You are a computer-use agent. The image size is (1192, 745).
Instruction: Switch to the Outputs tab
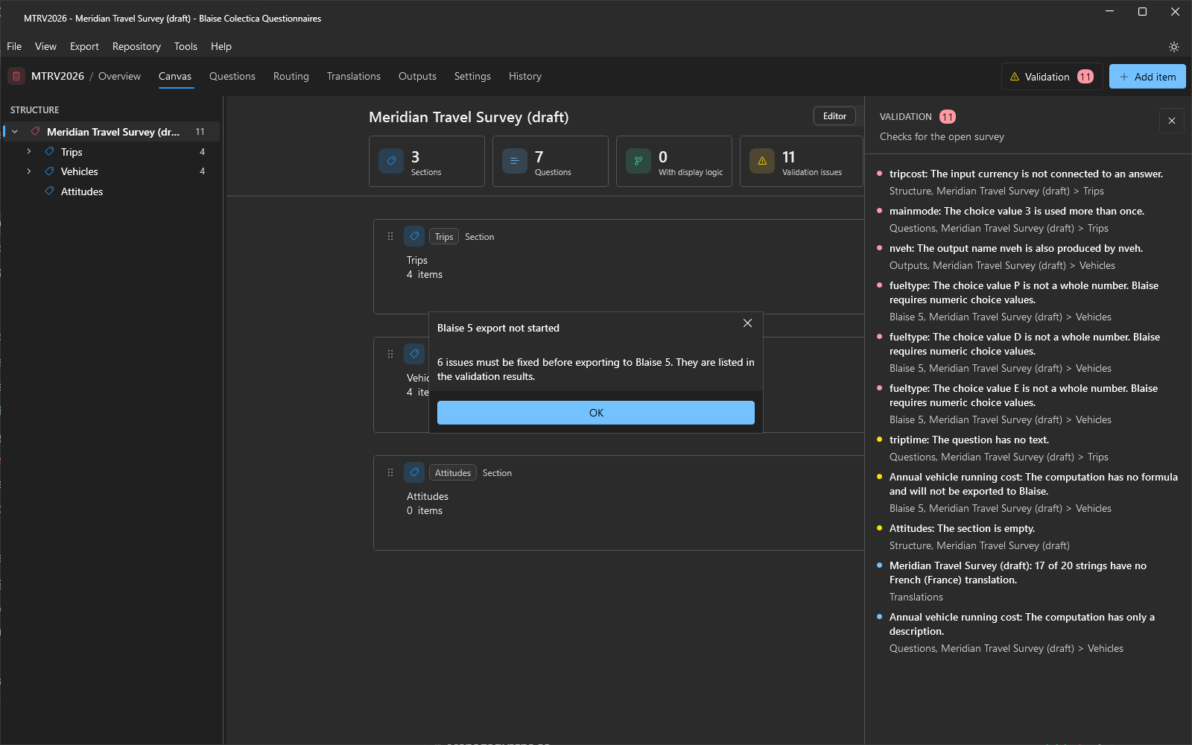coord(417,76)
